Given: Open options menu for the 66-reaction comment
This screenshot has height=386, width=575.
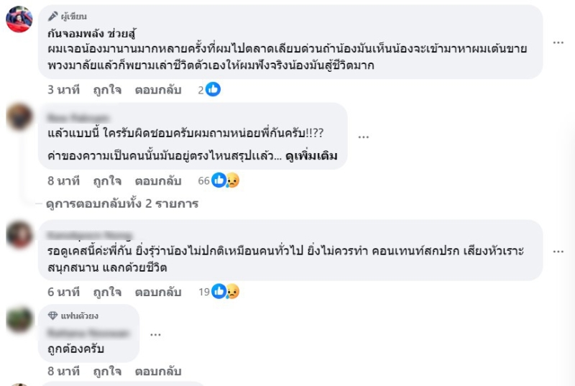Looking at the screenshot, I should (x=364, y=137).
